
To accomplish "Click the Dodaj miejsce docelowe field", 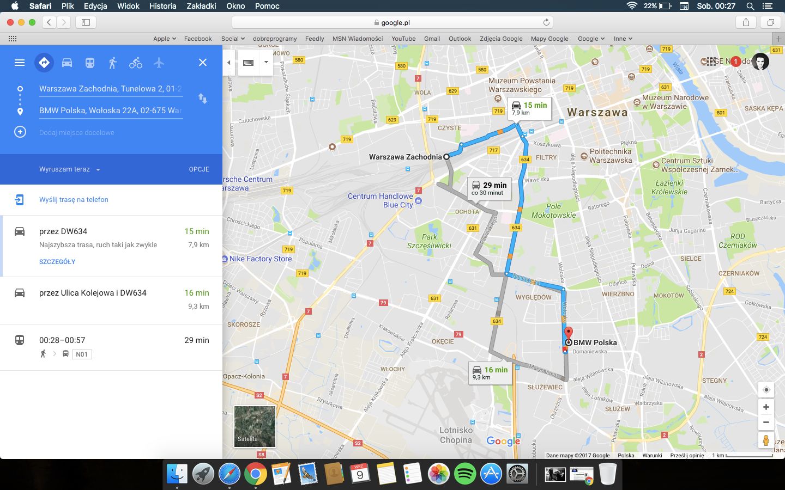I will click(x=77, y=133).
